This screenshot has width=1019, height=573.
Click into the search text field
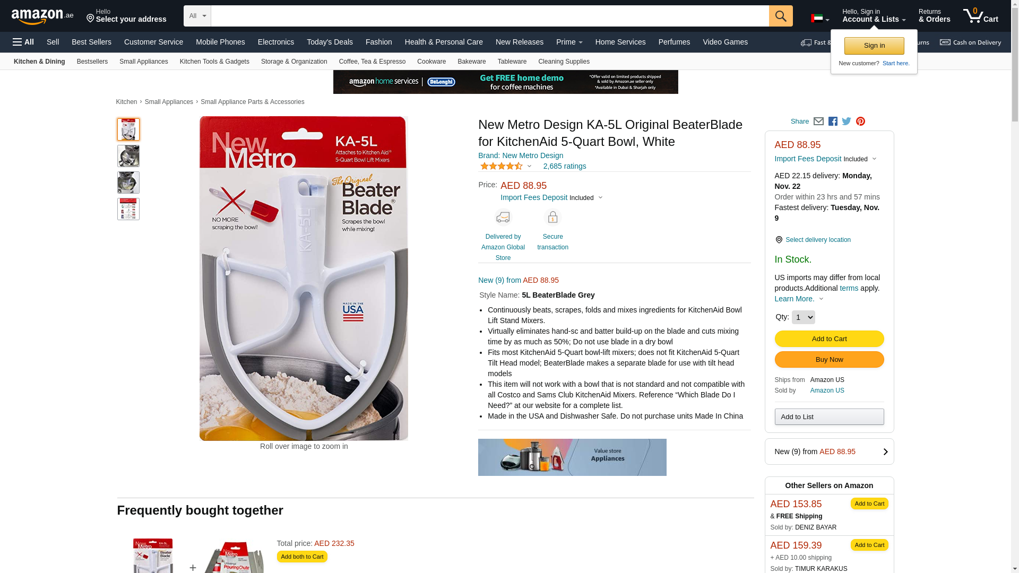[x=490, y=16]
